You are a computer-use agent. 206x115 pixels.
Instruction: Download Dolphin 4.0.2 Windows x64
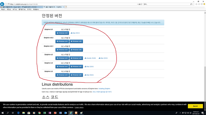click(x=62, y=42)
